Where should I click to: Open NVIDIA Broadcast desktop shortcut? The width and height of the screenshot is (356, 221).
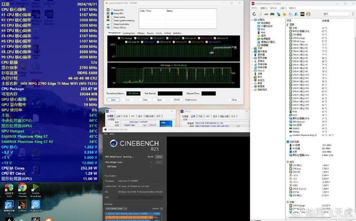(x=36, y=190)
